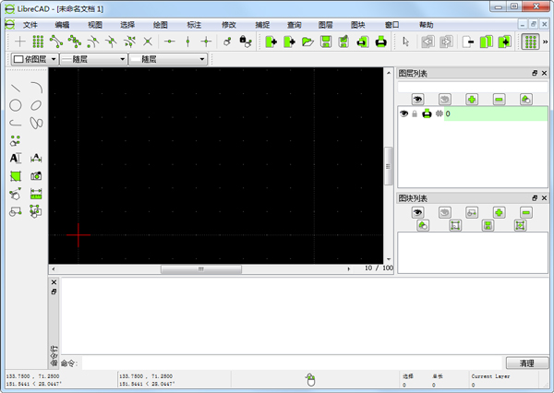The image size is (554, 393).
Task: Click the horizontal scrollbar thumb
Action: [x=201, y=269]
